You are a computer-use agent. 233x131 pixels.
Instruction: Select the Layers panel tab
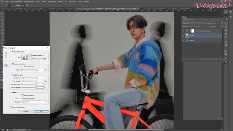[184, 17]
